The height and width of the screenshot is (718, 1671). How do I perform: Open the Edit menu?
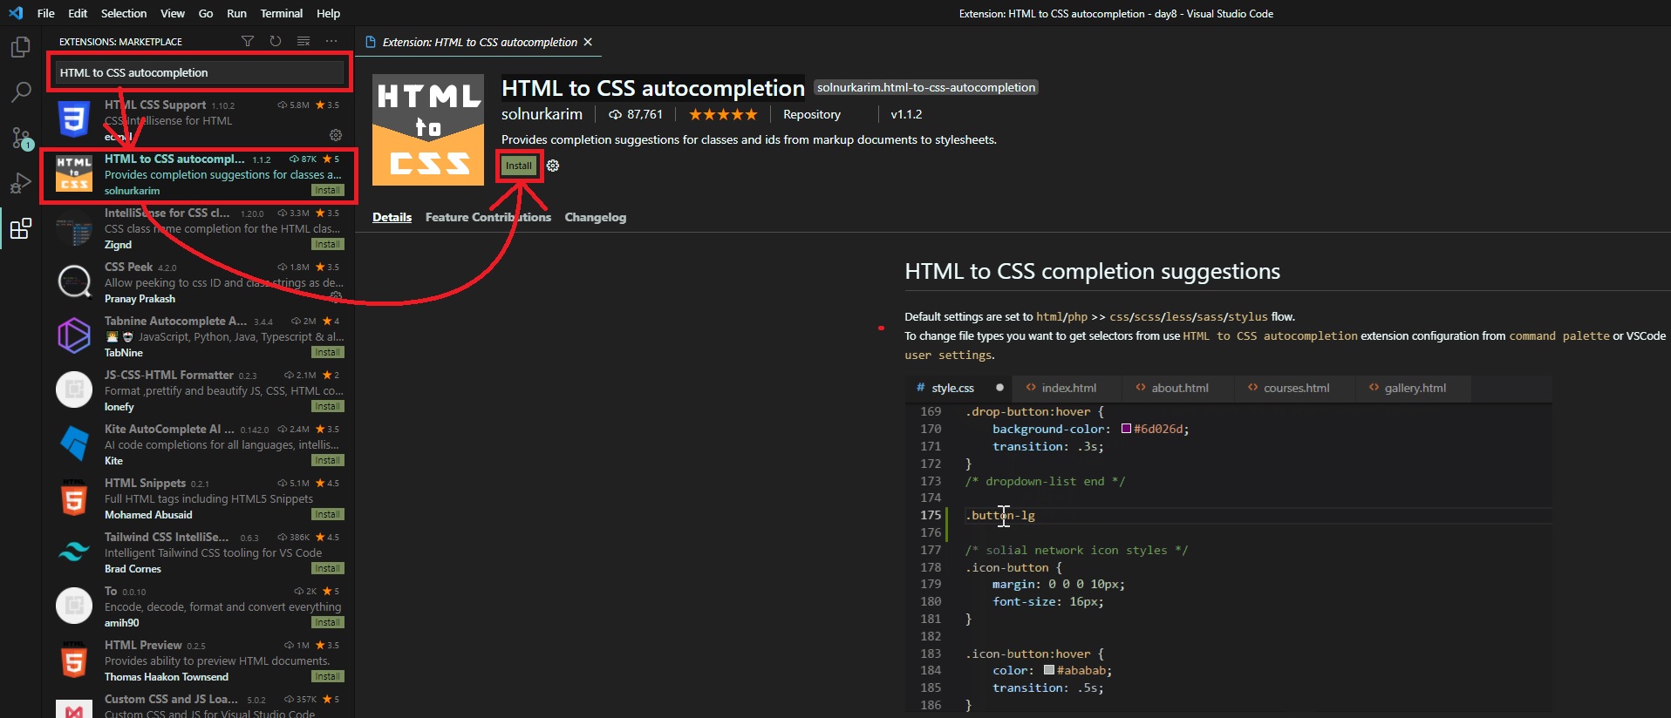click(x=78, y=13)
